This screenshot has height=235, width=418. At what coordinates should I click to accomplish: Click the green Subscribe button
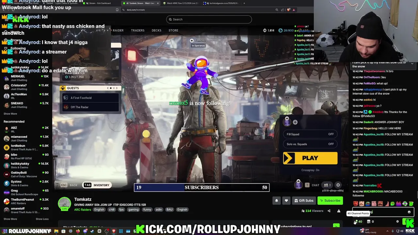[330, 201]
